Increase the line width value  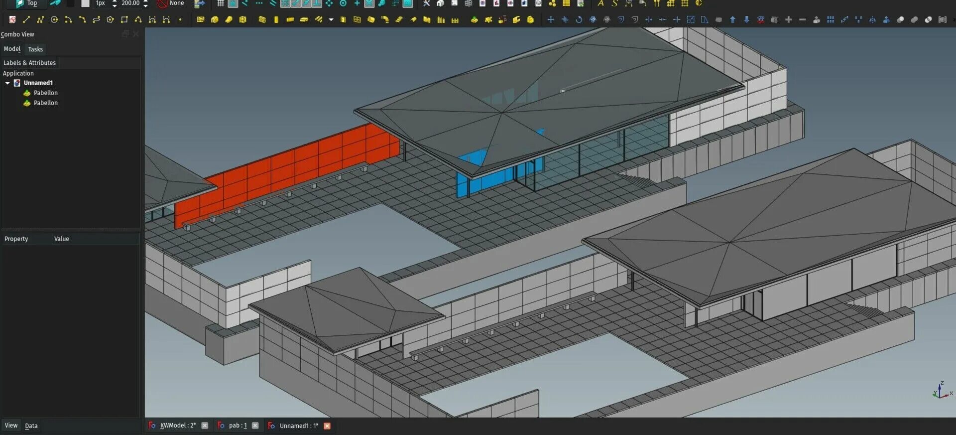tap(115, 1)
